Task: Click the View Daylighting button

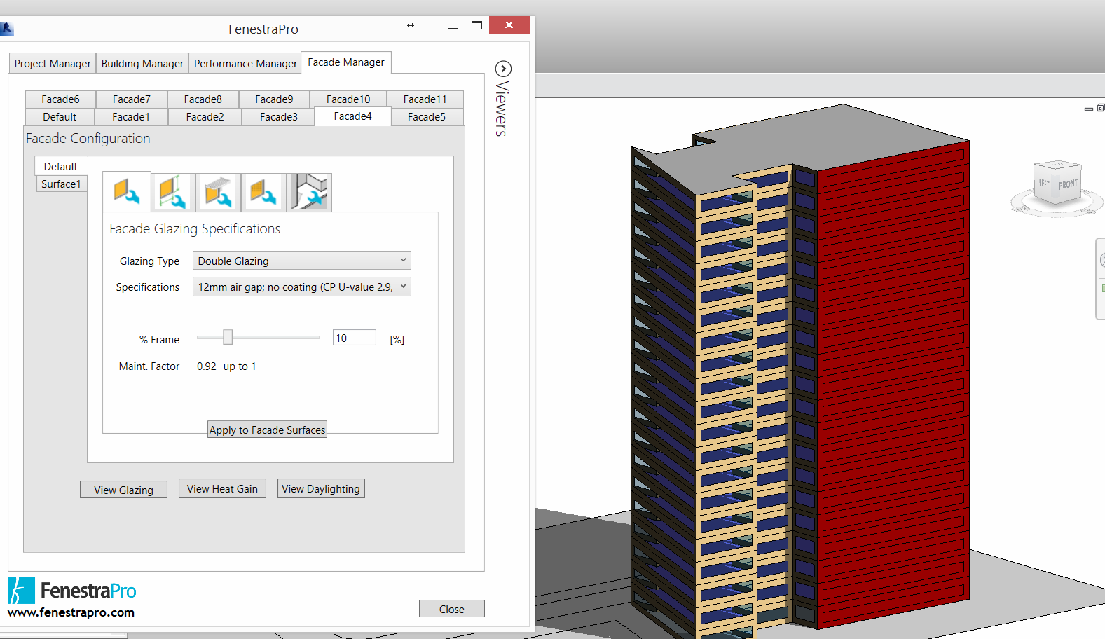Action: pyautogui.click(x=321, y=488)
